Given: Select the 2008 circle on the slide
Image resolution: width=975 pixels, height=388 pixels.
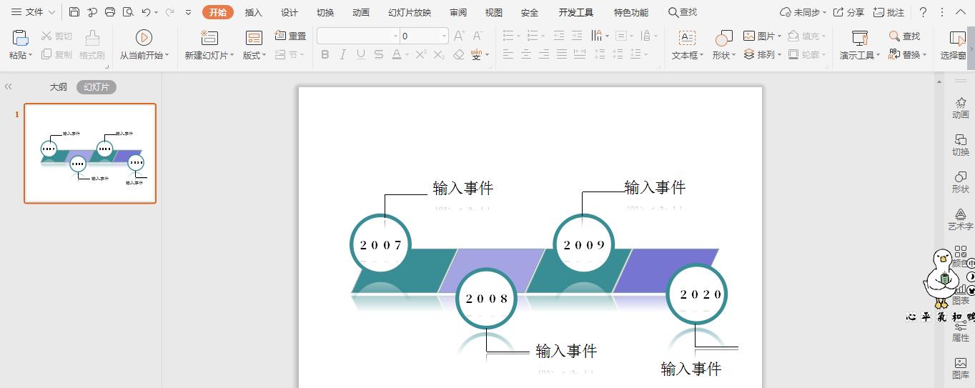Looking at the screenshot, I should [x=486, y=298].
